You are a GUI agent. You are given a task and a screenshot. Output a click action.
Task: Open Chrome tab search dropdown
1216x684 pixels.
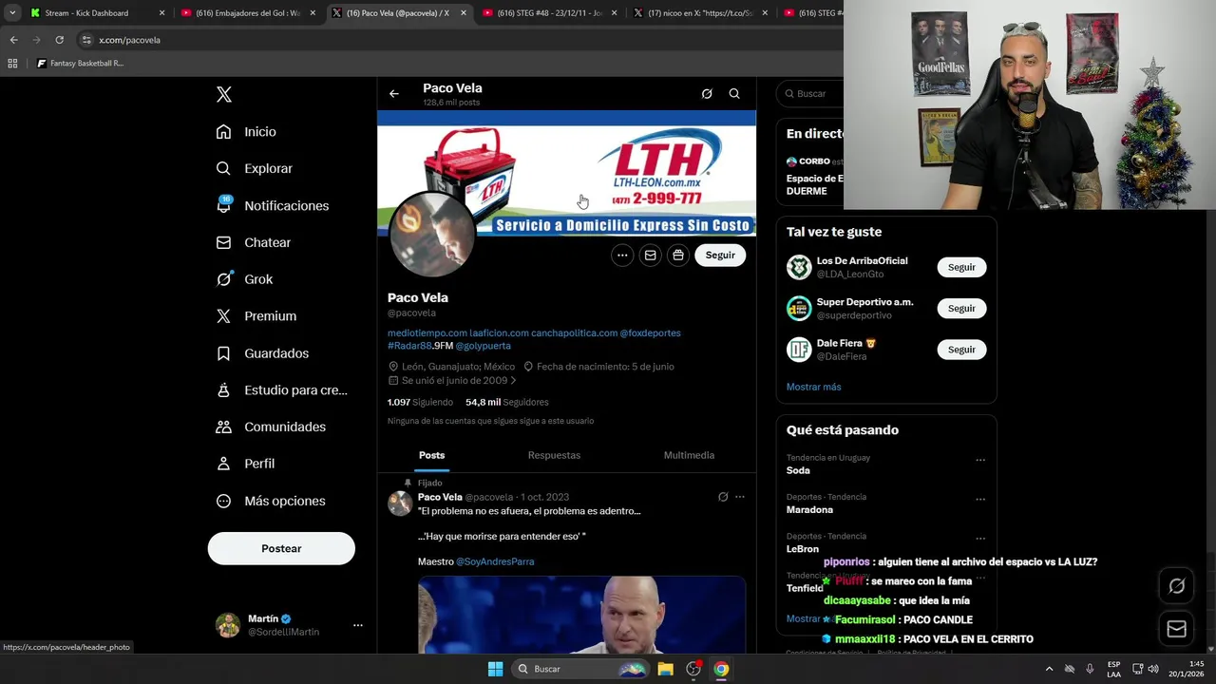pyautogui.click(x=12, y=12)
